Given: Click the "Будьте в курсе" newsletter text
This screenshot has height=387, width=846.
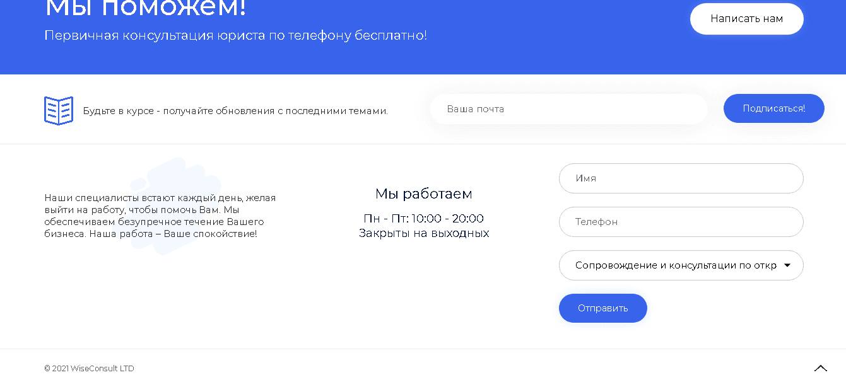Looking at the screenshot, I should (235, 111).
